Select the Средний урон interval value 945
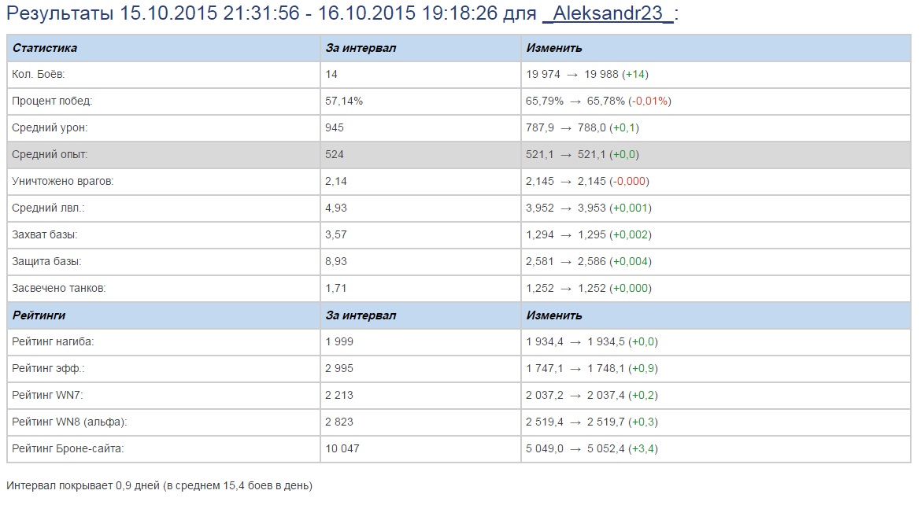 [x=335, y=128]
